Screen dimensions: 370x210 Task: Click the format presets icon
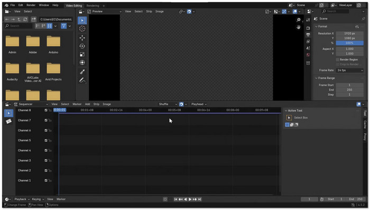[x=357, y=26]
